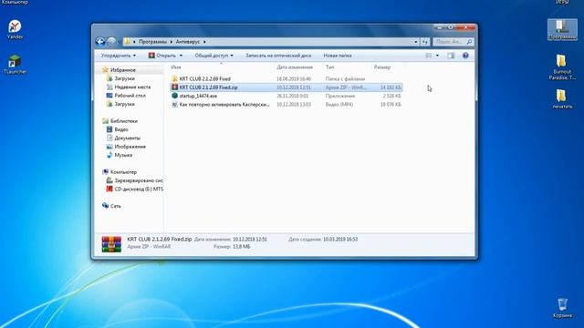Screen dimensions: 584x328
Task: Open Рабочий стол in the sidebar
Action: point(130,96)
